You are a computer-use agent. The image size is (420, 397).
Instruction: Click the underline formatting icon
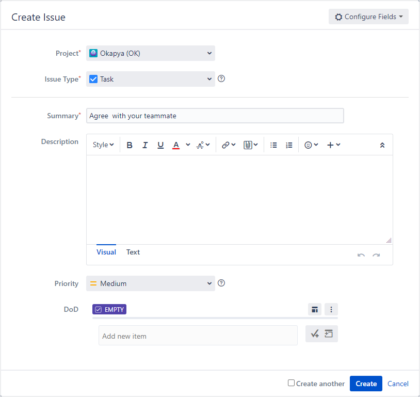pos(160,145)
